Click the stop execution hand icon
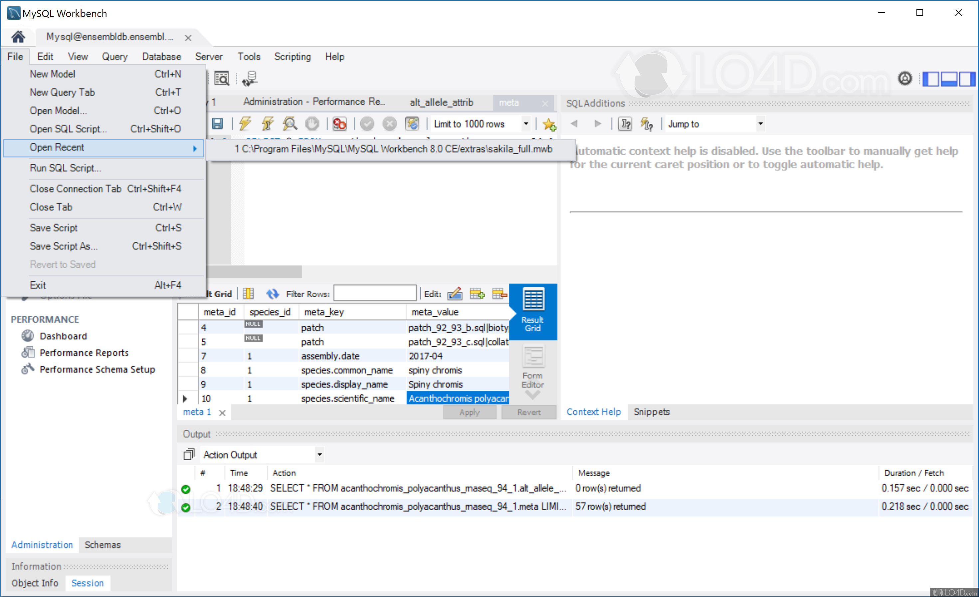This screenshot has height=597, width=979. pos(312,124)
